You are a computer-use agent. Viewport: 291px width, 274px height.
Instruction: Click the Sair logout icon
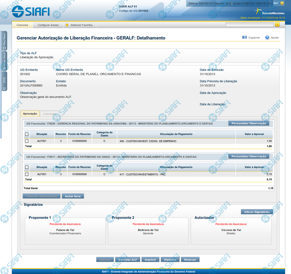[x=282, y=3]
